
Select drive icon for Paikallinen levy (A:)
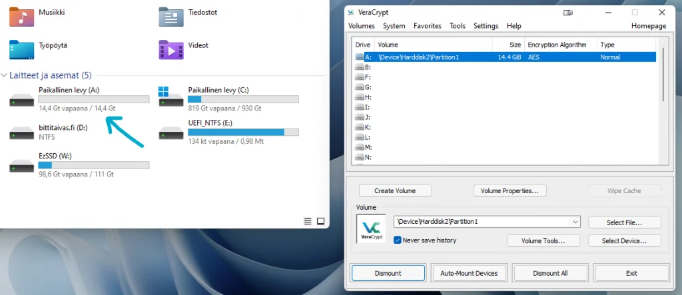[22, 100]
